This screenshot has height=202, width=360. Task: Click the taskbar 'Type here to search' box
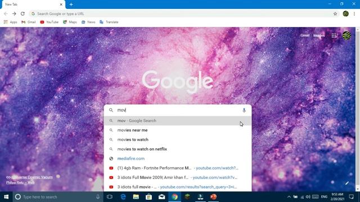(57, 197)
